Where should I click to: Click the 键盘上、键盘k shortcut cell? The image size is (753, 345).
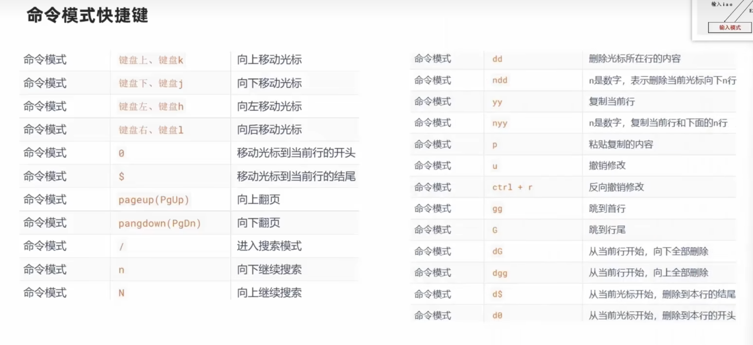tap(151, 60)
